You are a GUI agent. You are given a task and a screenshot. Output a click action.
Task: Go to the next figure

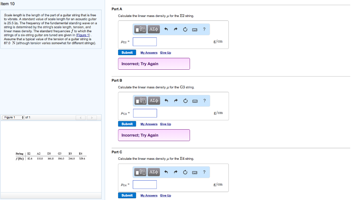click(x=92, y=118)
